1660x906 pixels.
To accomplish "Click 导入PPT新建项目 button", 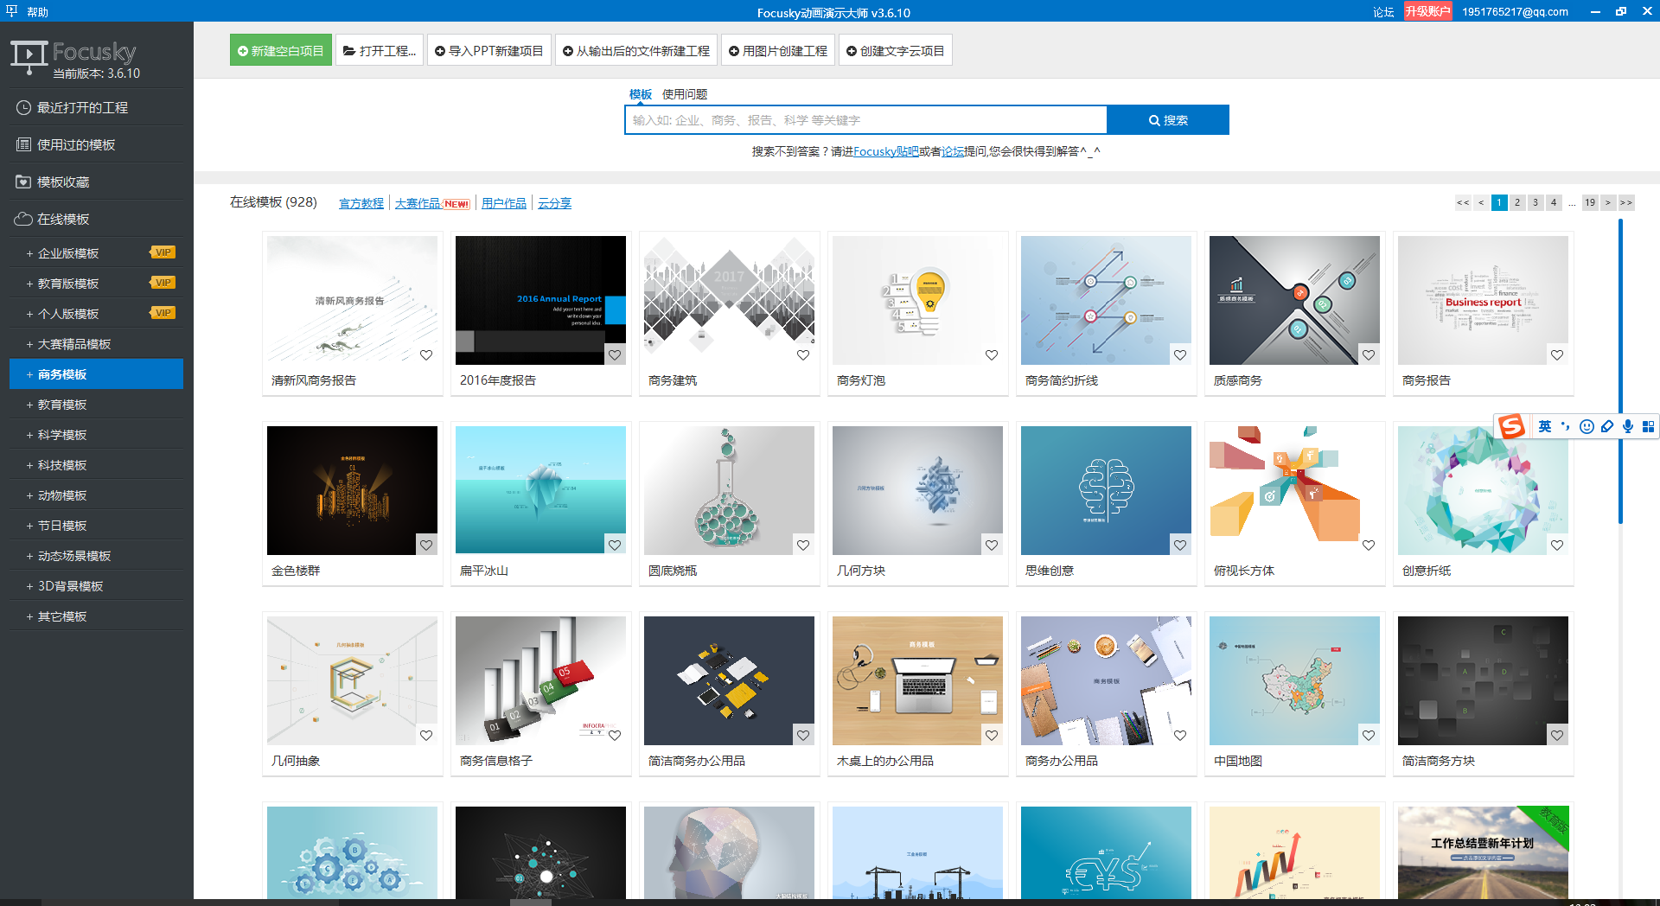I will pos(489,50).
